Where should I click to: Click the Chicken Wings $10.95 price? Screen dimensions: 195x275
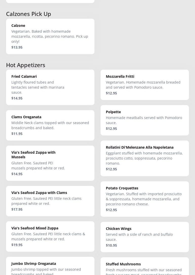tap(111, 245)
